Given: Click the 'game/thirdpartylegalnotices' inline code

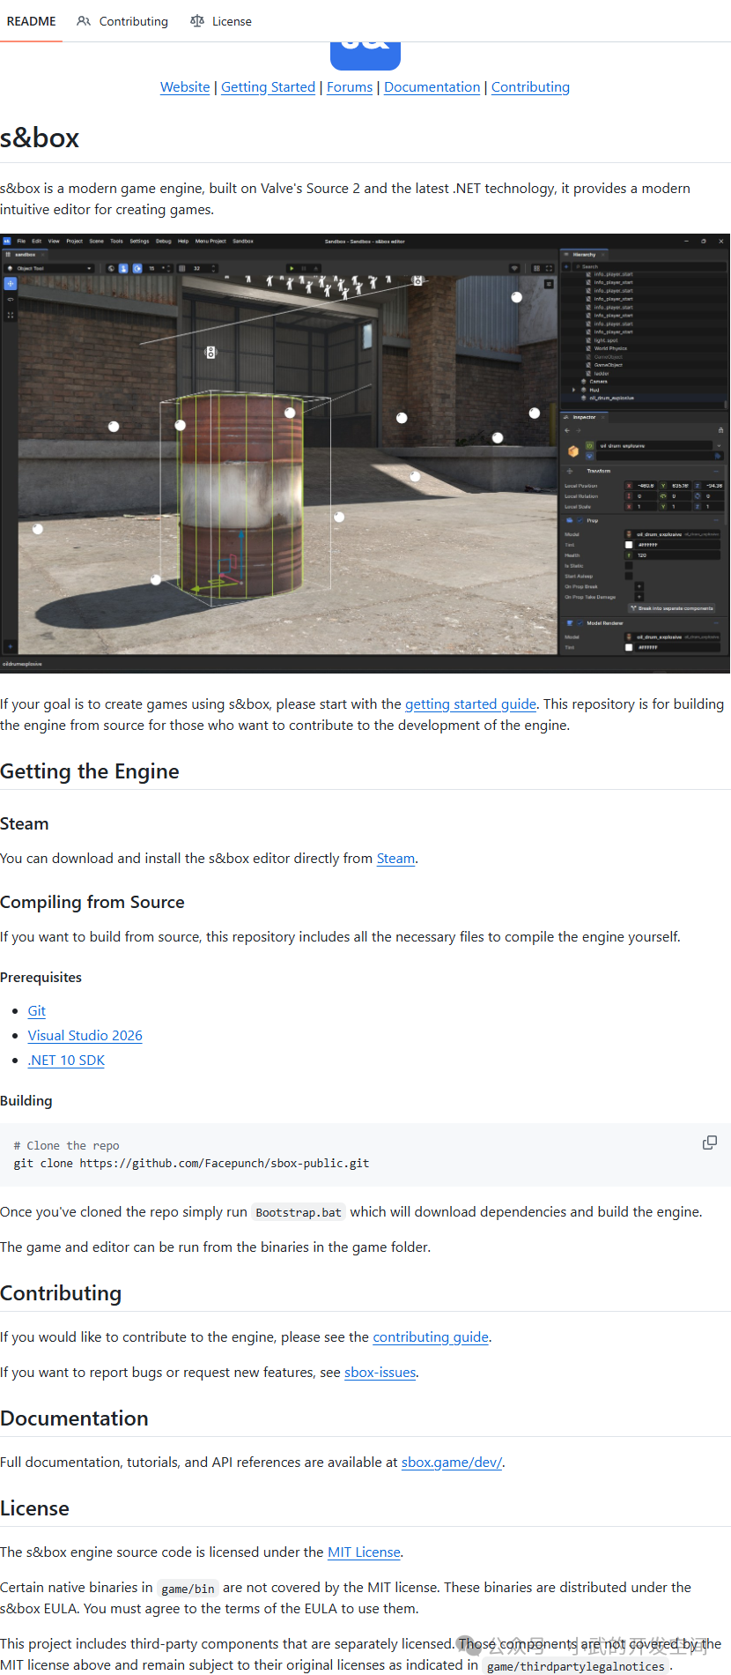Looking at the screenshot, I should point(576,1666).
